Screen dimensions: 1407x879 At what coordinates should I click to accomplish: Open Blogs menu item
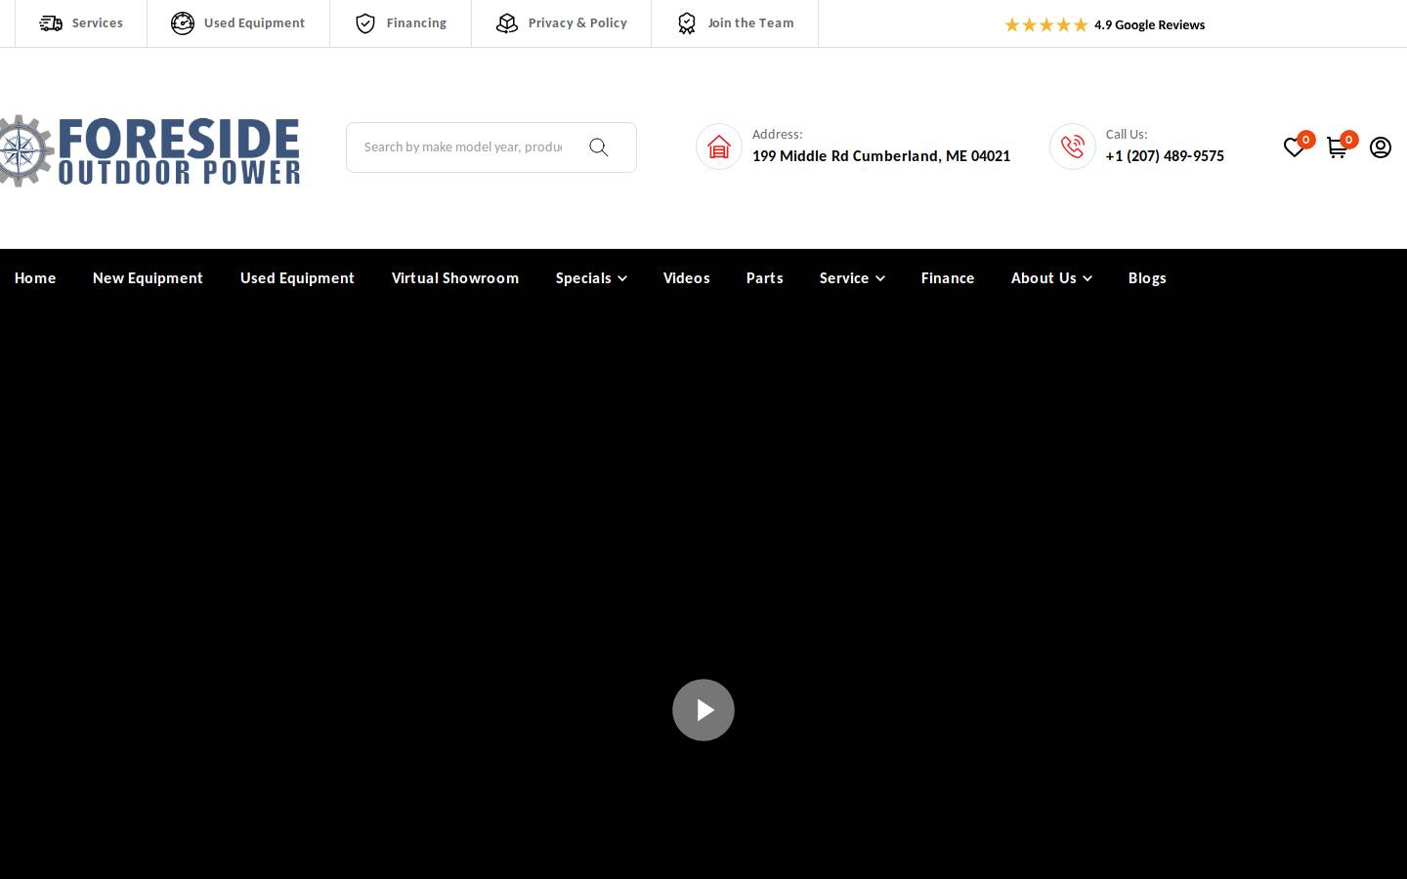tap(1147, 278)
